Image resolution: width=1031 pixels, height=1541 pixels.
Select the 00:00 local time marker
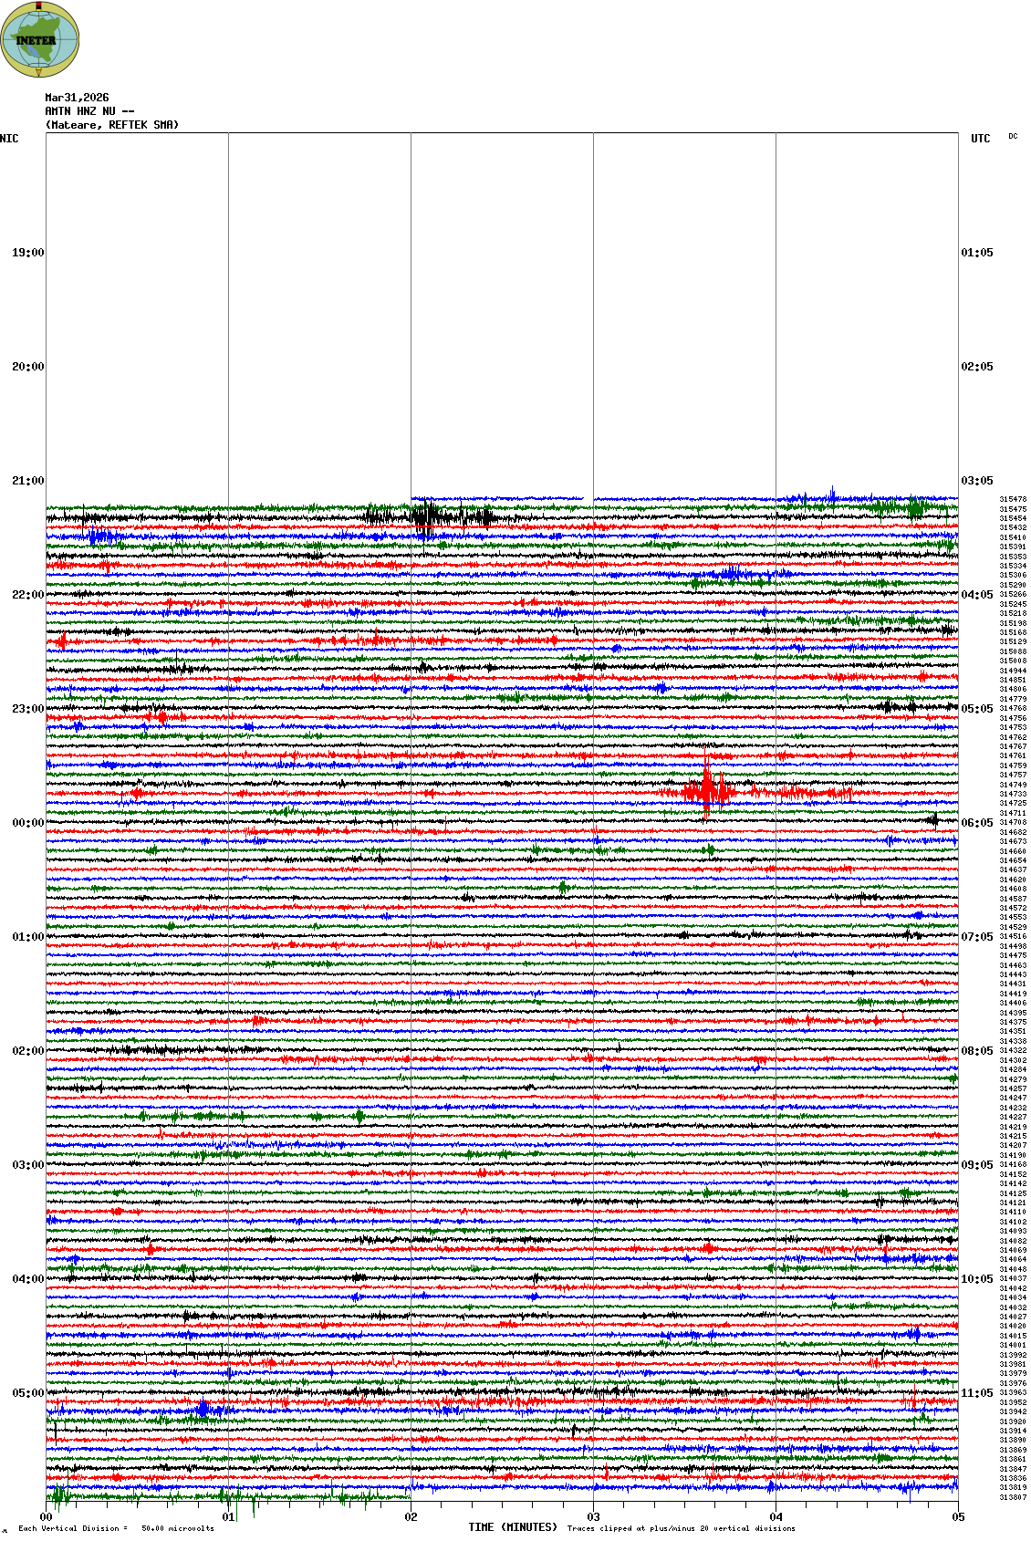(27, 823)
